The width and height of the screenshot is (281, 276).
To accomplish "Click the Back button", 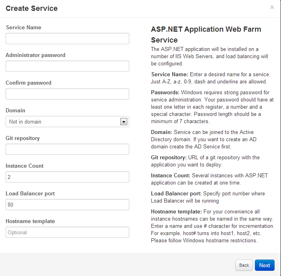I will click(244, 265).
